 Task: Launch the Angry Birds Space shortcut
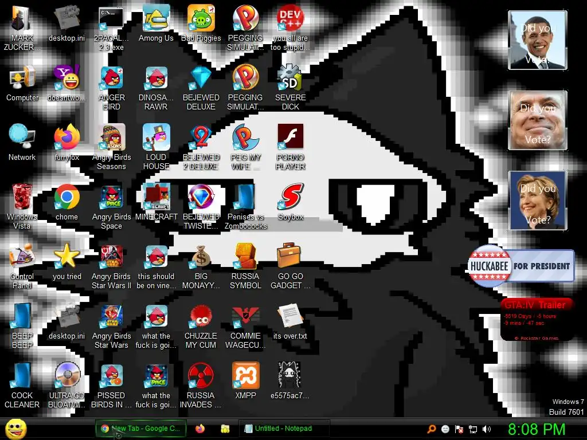(x=112, y=206)
